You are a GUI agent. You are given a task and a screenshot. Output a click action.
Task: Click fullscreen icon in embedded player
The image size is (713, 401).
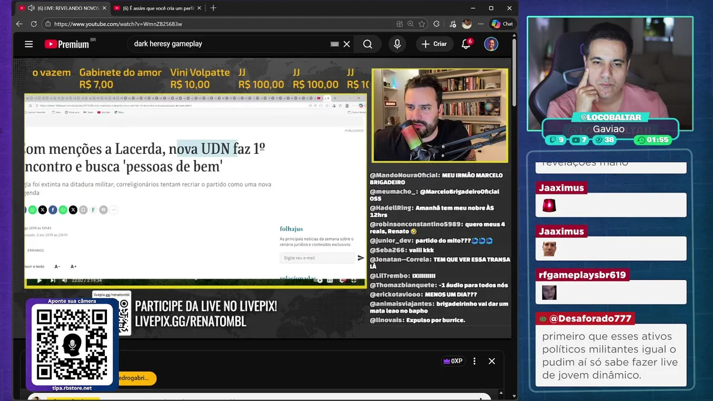tap(354, 280)
